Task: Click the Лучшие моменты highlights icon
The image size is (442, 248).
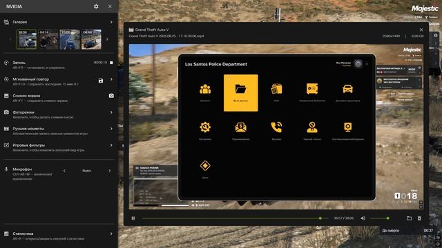Action: click(x=6, y=129)
